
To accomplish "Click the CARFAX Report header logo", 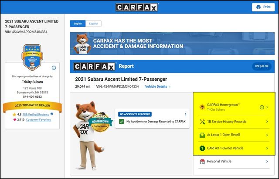I will tap(94, 66).
